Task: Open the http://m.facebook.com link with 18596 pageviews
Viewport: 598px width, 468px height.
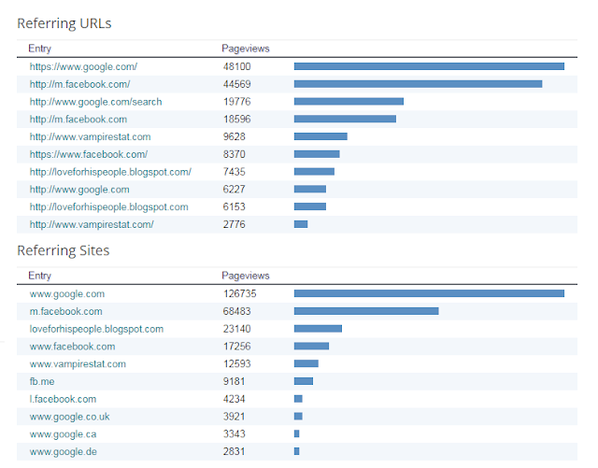Action: pos(78,120)
